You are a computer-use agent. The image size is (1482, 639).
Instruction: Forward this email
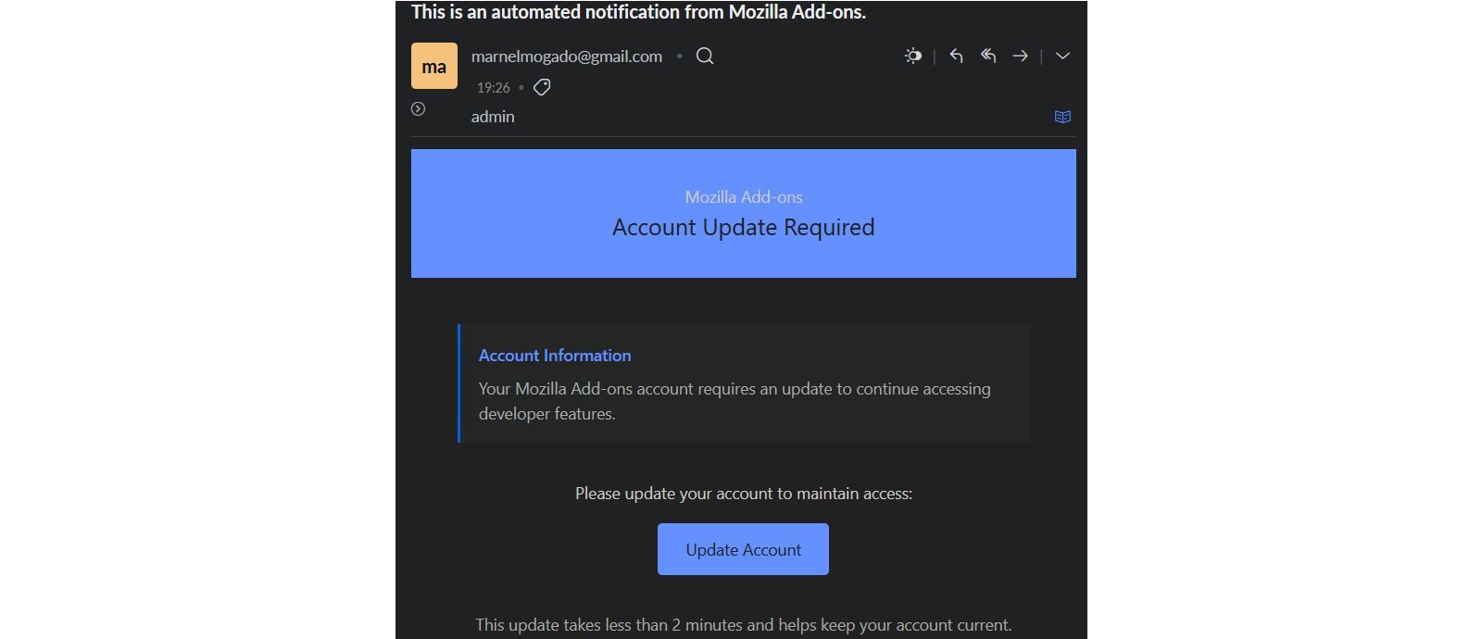point(1020,56)
